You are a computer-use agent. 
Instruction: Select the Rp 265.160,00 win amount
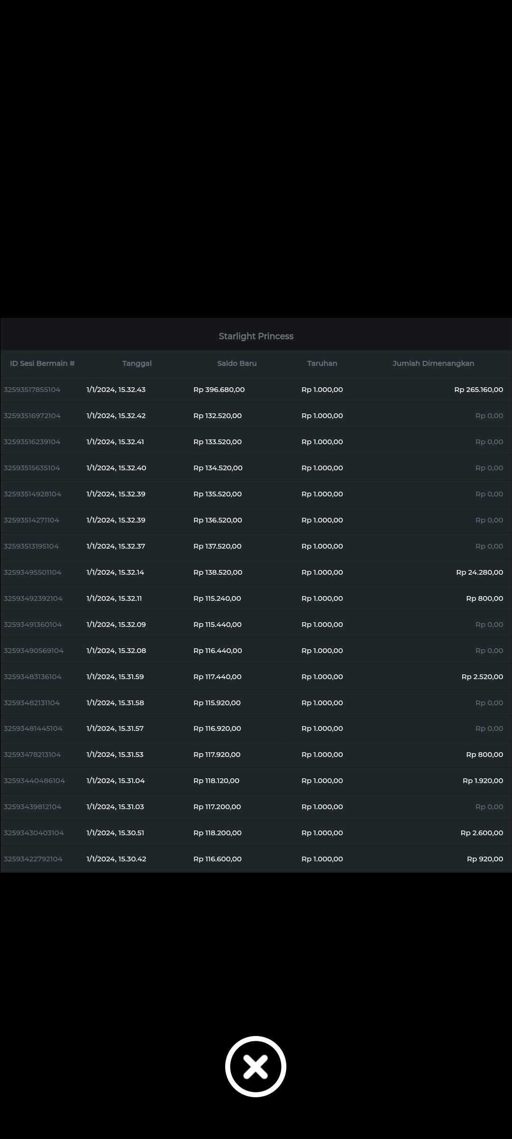point(478,390)
